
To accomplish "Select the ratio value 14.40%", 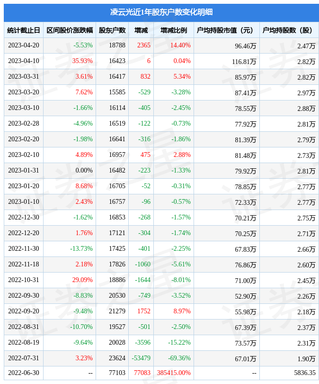I will (180, 45).
